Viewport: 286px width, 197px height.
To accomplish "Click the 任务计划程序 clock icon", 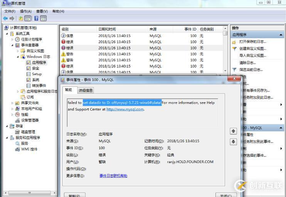I will 17,39.
